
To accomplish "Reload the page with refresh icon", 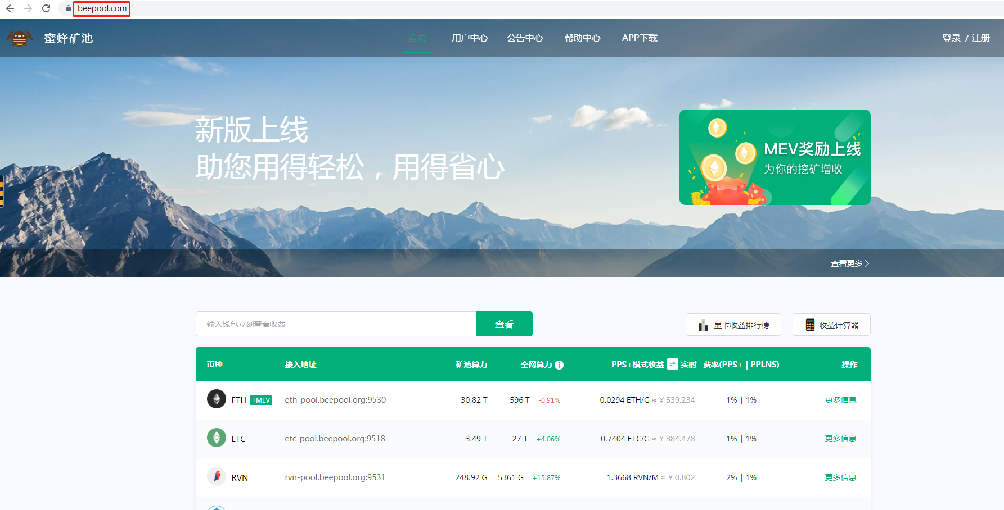I will click(46, 8).
